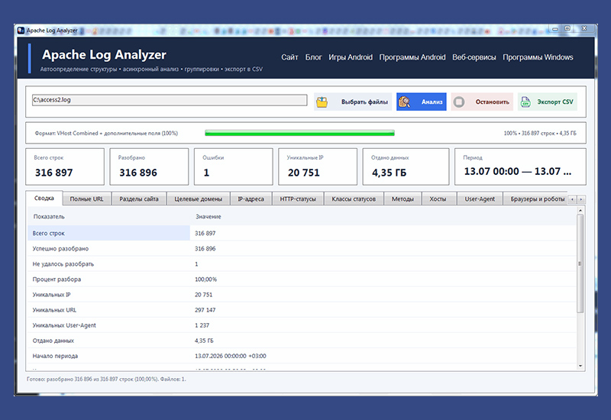The height and width of the screenshot is (420, 611).
Task: Select the Процент разбора row
Action: click(x=302, y=279)
